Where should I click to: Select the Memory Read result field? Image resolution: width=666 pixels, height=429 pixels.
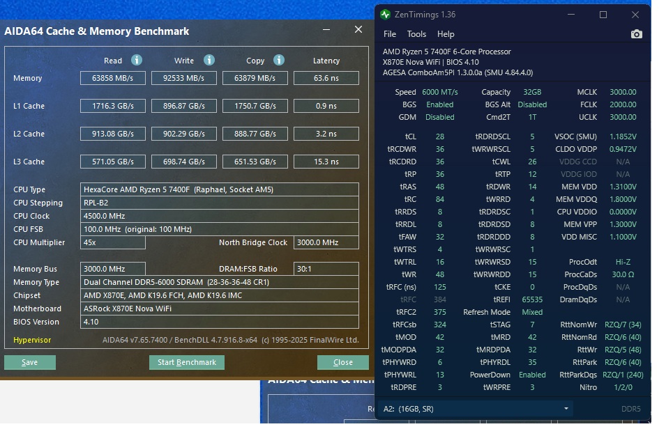(113, 78)
